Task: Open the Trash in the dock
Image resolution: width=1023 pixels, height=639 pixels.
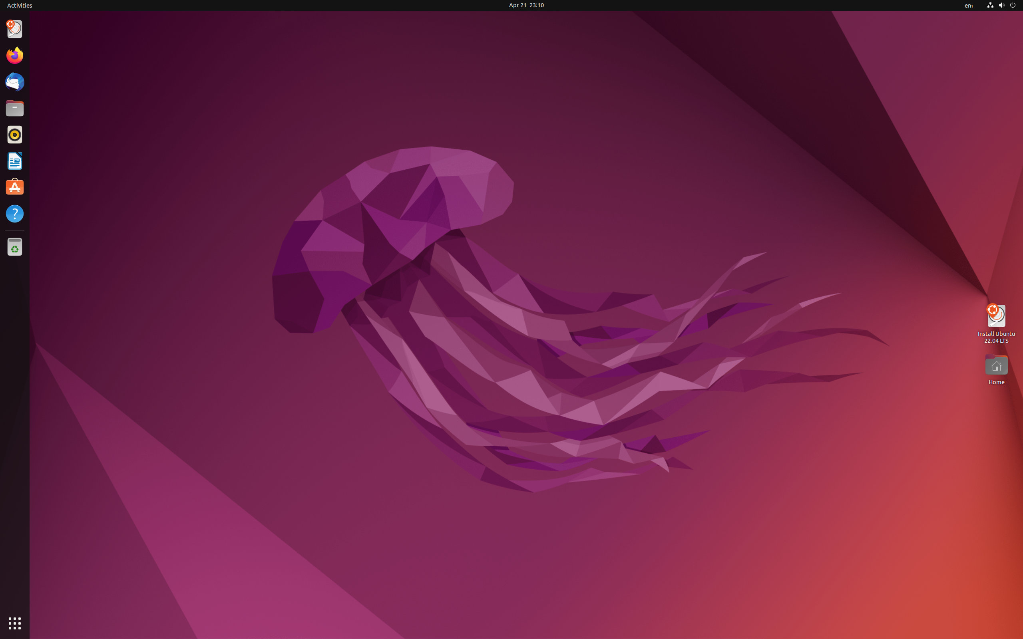Action: 15,247
